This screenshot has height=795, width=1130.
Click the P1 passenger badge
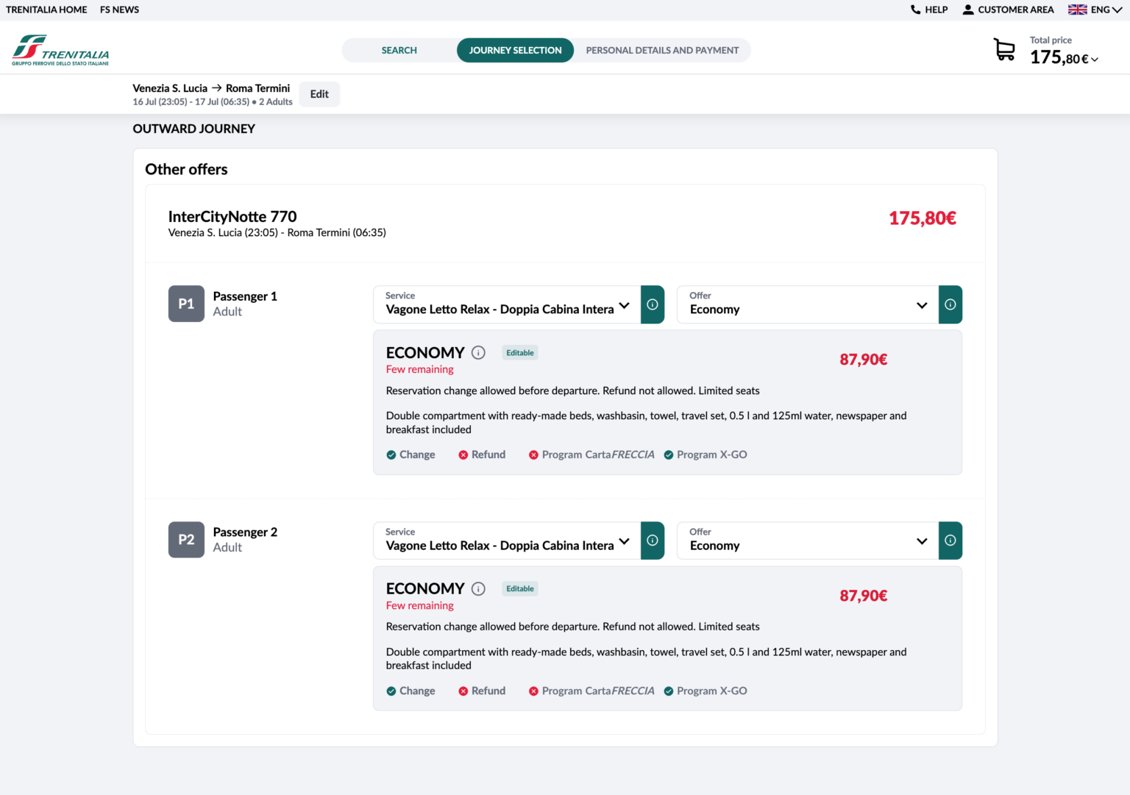(x=186, y=304)
